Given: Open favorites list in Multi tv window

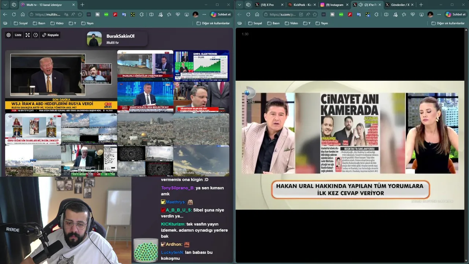Looking at the screenshot, I should 169,14.
